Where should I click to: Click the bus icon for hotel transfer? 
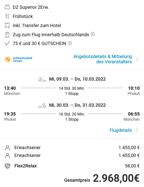click(7, 25)
